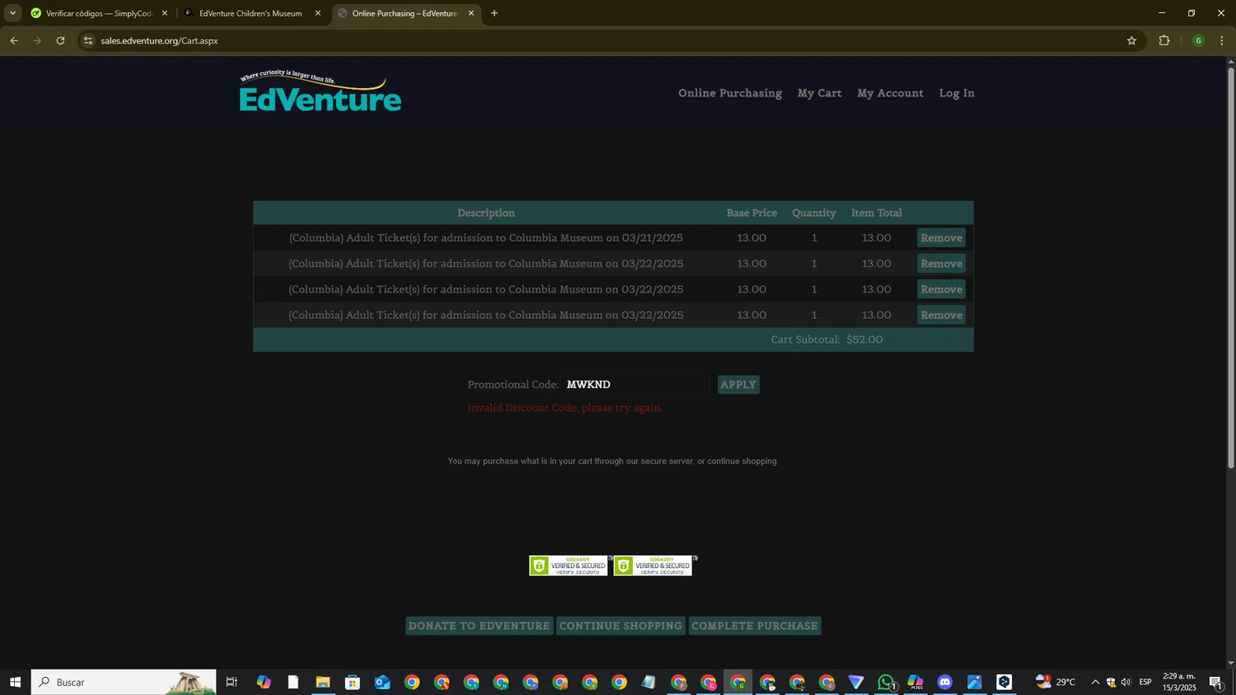The image size is (1236, 695).
Task: Click the Invalid Discount Code error message
Action: pos(564,408)
